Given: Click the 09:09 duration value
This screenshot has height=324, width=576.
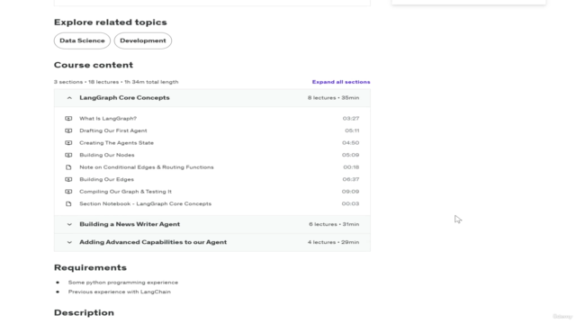Looking at the screenshot, I should tap(350, 192).
